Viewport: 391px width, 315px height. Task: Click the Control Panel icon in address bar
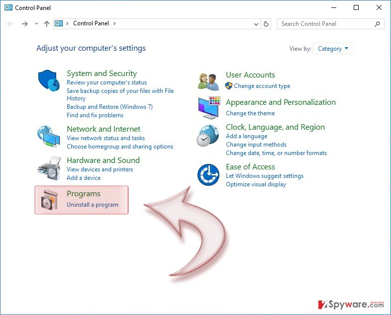59,23
